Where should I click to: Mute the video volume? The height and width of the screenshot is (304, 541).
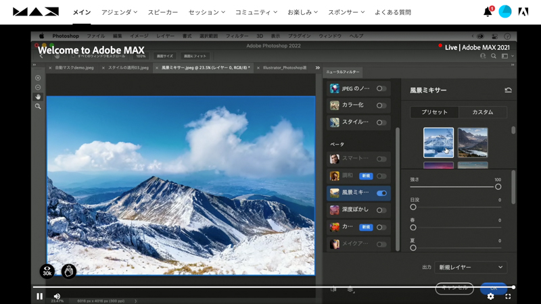57,296
